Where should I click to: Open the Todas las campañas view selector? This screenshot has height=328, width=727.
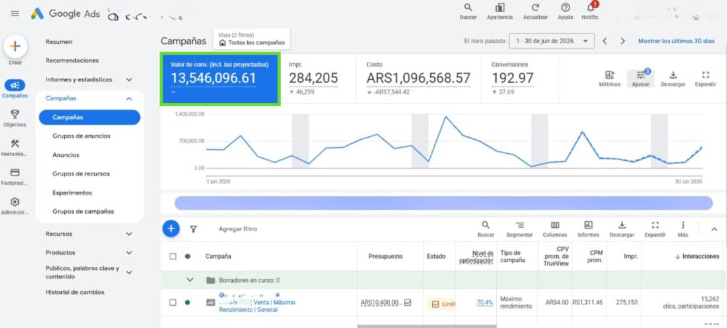pos(252,40)
